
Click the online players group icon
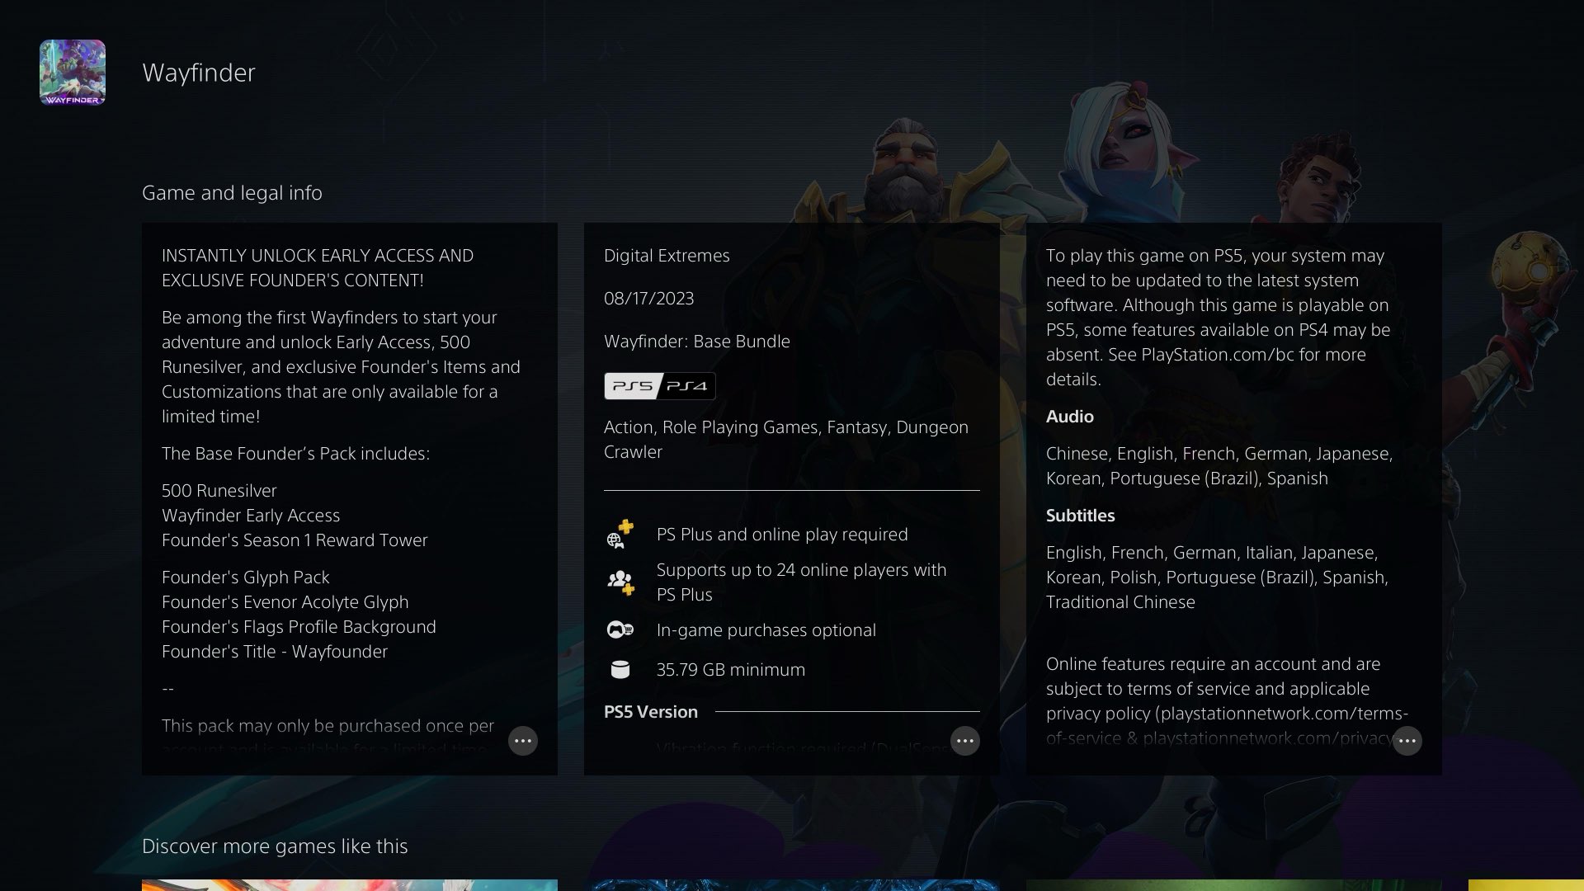coord(620,582)
